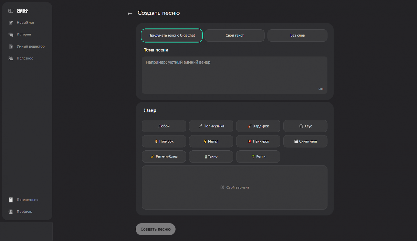Open the Профиль page
This screenshot has width=417, height=241.
24,212
